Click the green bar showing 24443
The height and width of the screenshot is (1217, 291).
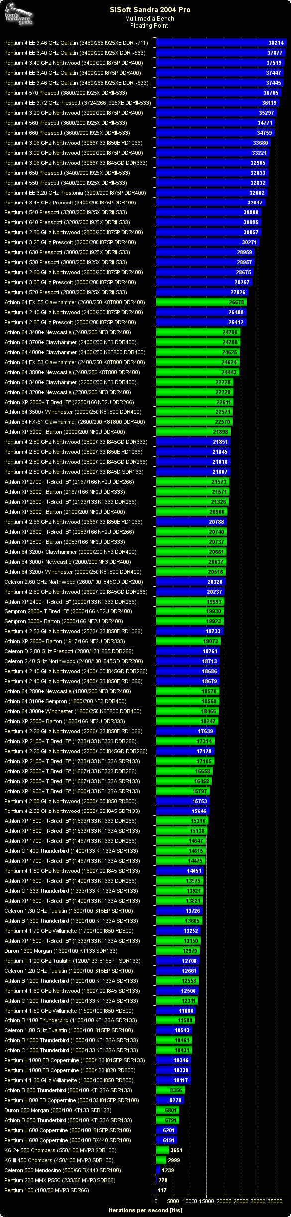point(197,372)
